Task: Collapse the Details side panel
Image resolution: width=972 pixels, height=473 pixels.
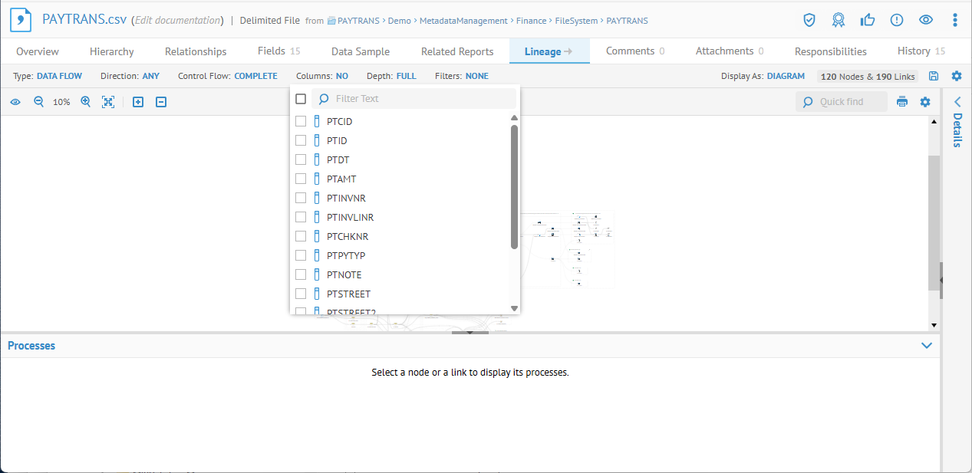Action: click(x=956, y=100)
